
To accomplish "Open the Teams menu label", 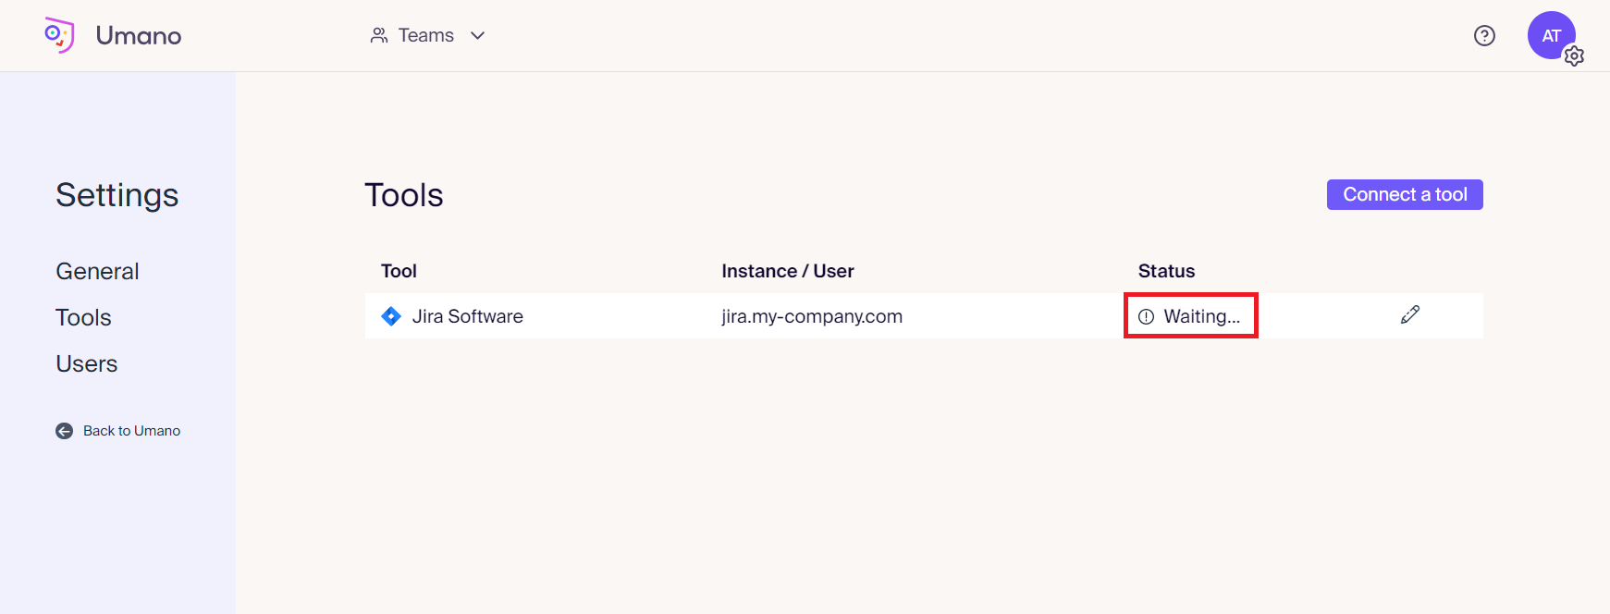I will pyautogui.click(x=425, y=35).
